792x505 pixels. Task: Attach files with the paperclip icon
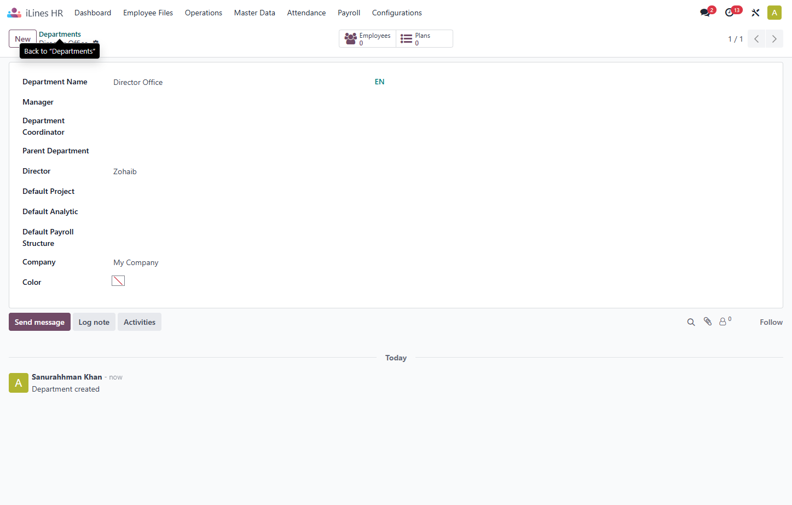[x=708, y=322]
